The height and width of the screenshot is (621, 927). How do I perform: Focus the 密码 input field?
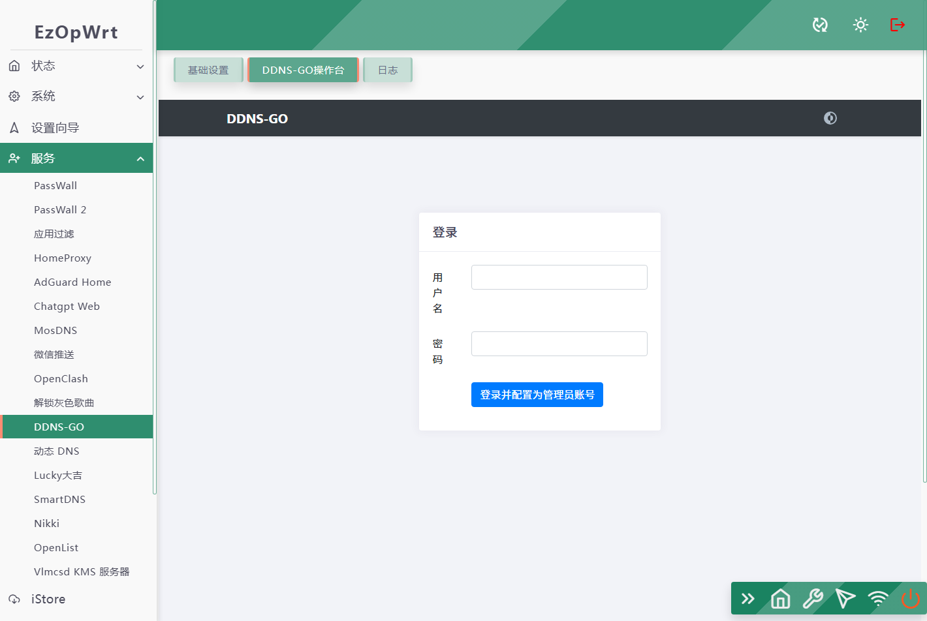pos(559,344)
